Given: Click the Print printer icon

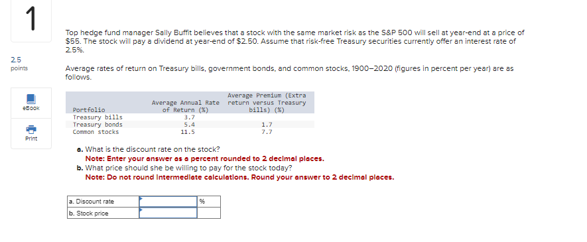Looking at the screenshot, I should tap(31, 129).
